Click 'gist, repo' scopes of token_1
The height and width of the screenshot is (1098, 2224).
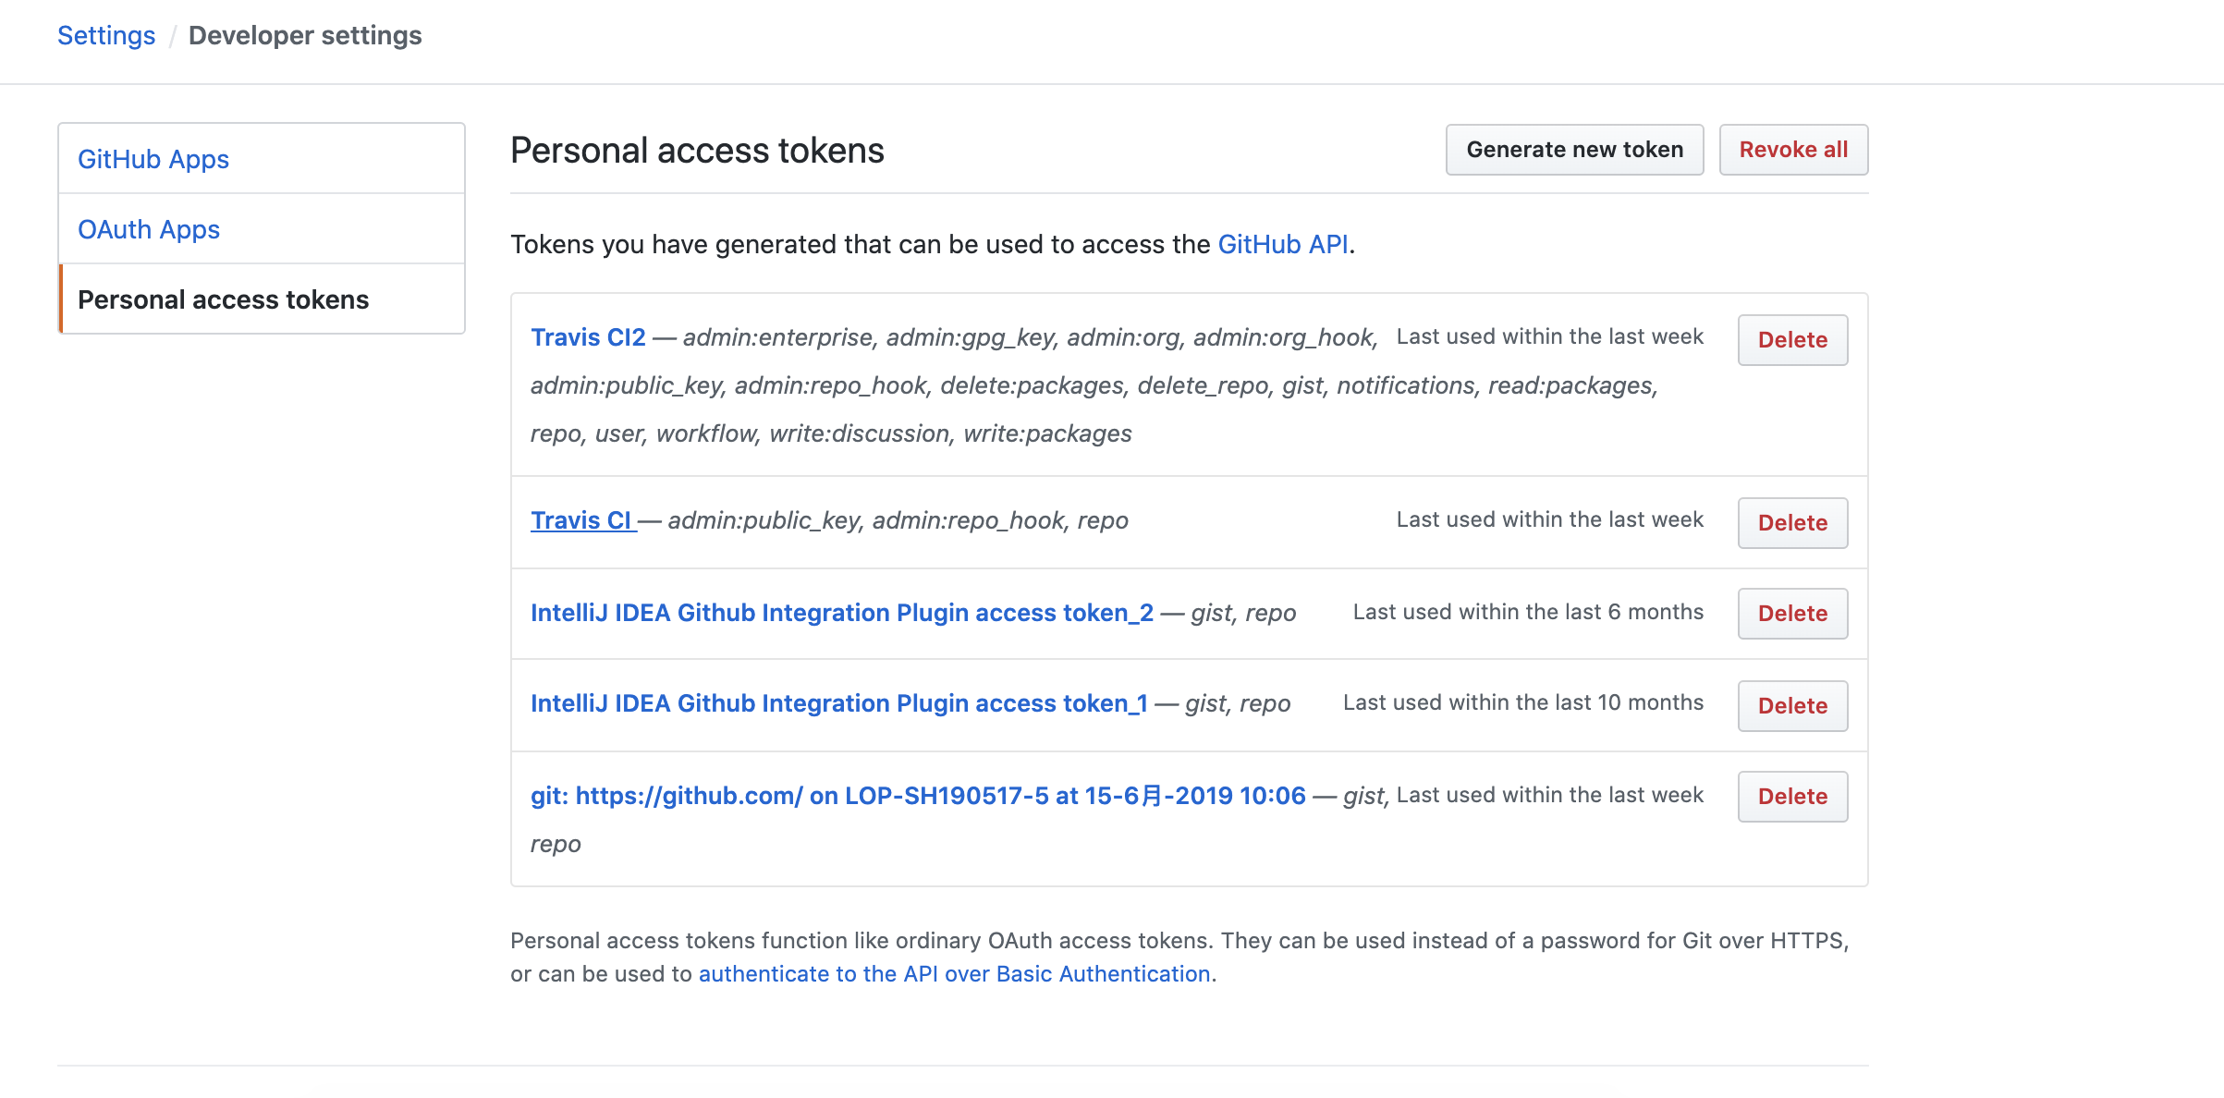1238,703
